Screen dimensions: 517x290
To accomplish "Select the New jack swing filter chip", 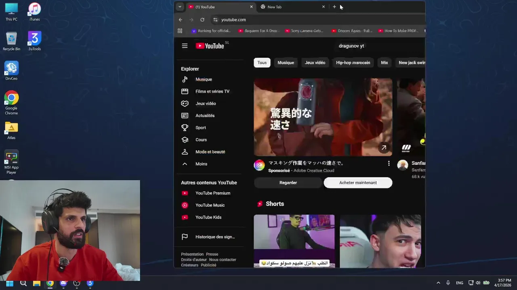I will [411, 62].
